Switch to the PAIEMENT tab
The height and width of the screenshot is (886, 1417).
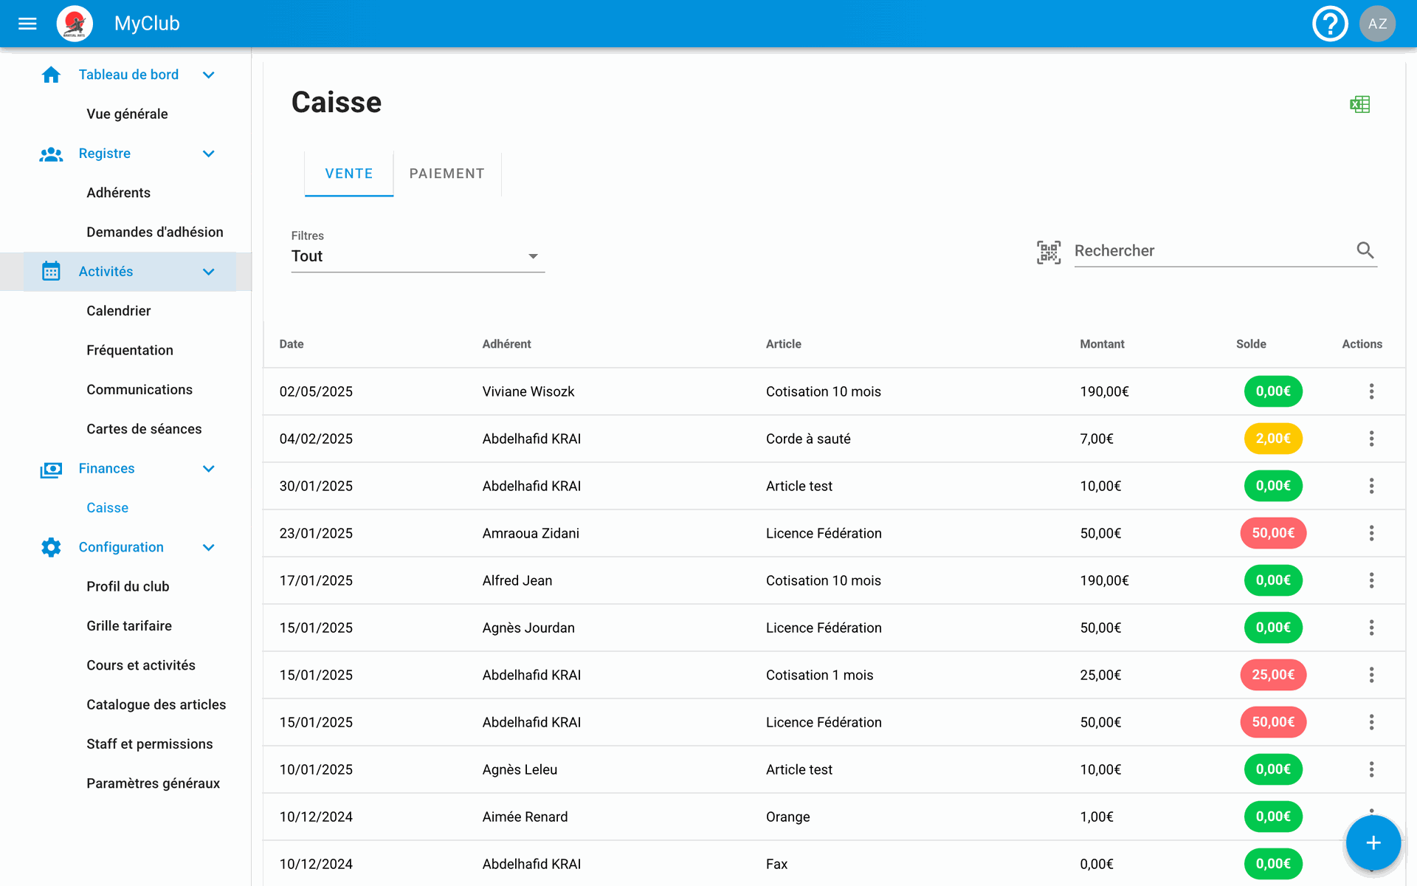447,174
